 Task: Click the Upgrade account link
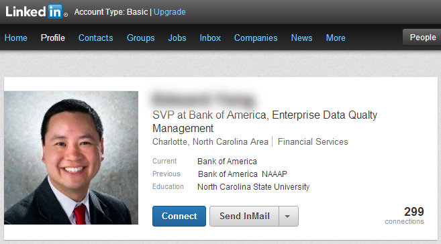pos(170,12)
